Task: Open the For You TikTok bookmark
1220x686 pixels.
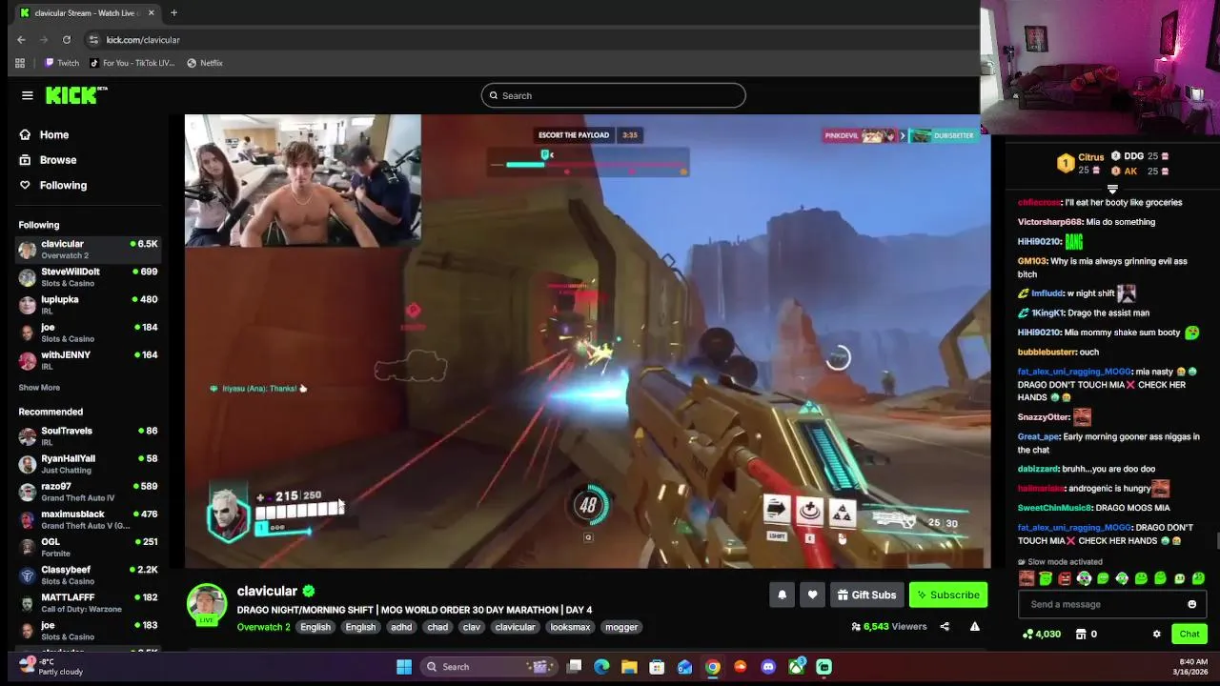Action: [x=132, y=63]
